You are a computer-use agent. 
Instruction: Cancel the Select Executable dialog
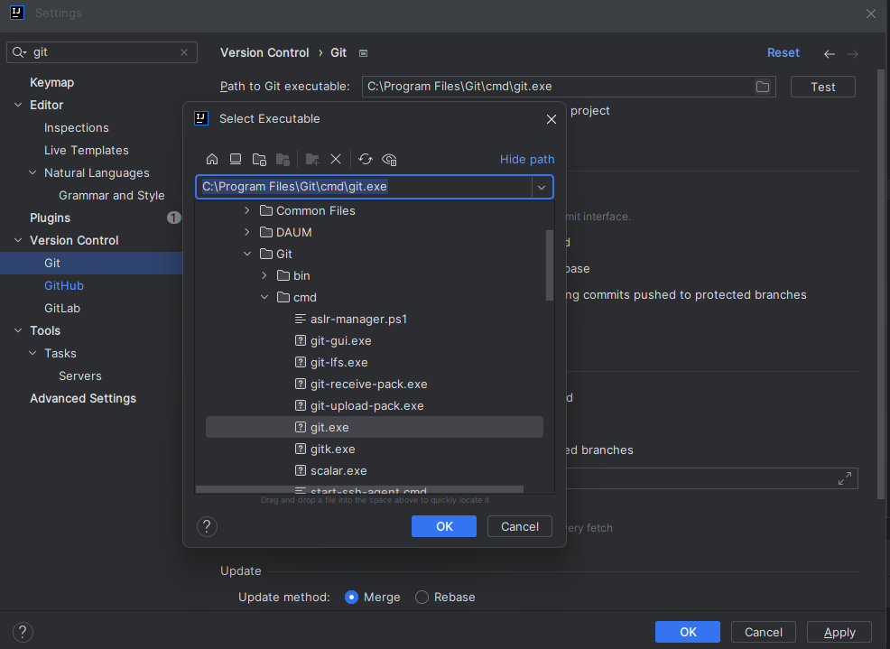(519, 526)
